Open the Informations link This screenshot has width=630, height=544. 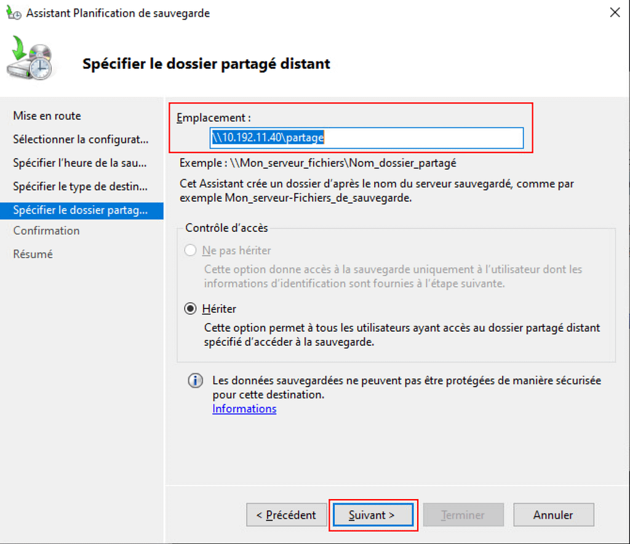(x=244, y=409)
